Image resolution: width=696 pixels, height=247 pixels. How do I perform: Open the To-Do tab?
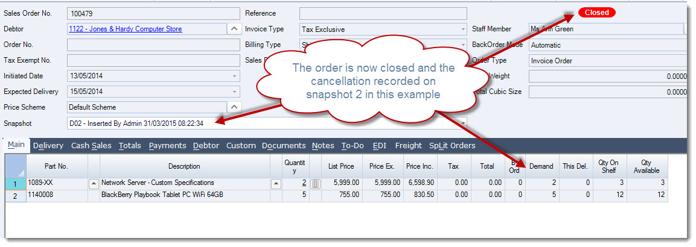354,146
